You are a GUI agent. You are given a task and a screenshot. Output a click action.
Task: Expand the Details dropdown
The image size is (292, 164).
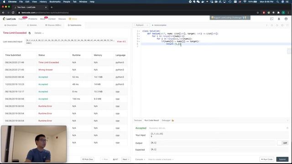click(x=39, y=33)
